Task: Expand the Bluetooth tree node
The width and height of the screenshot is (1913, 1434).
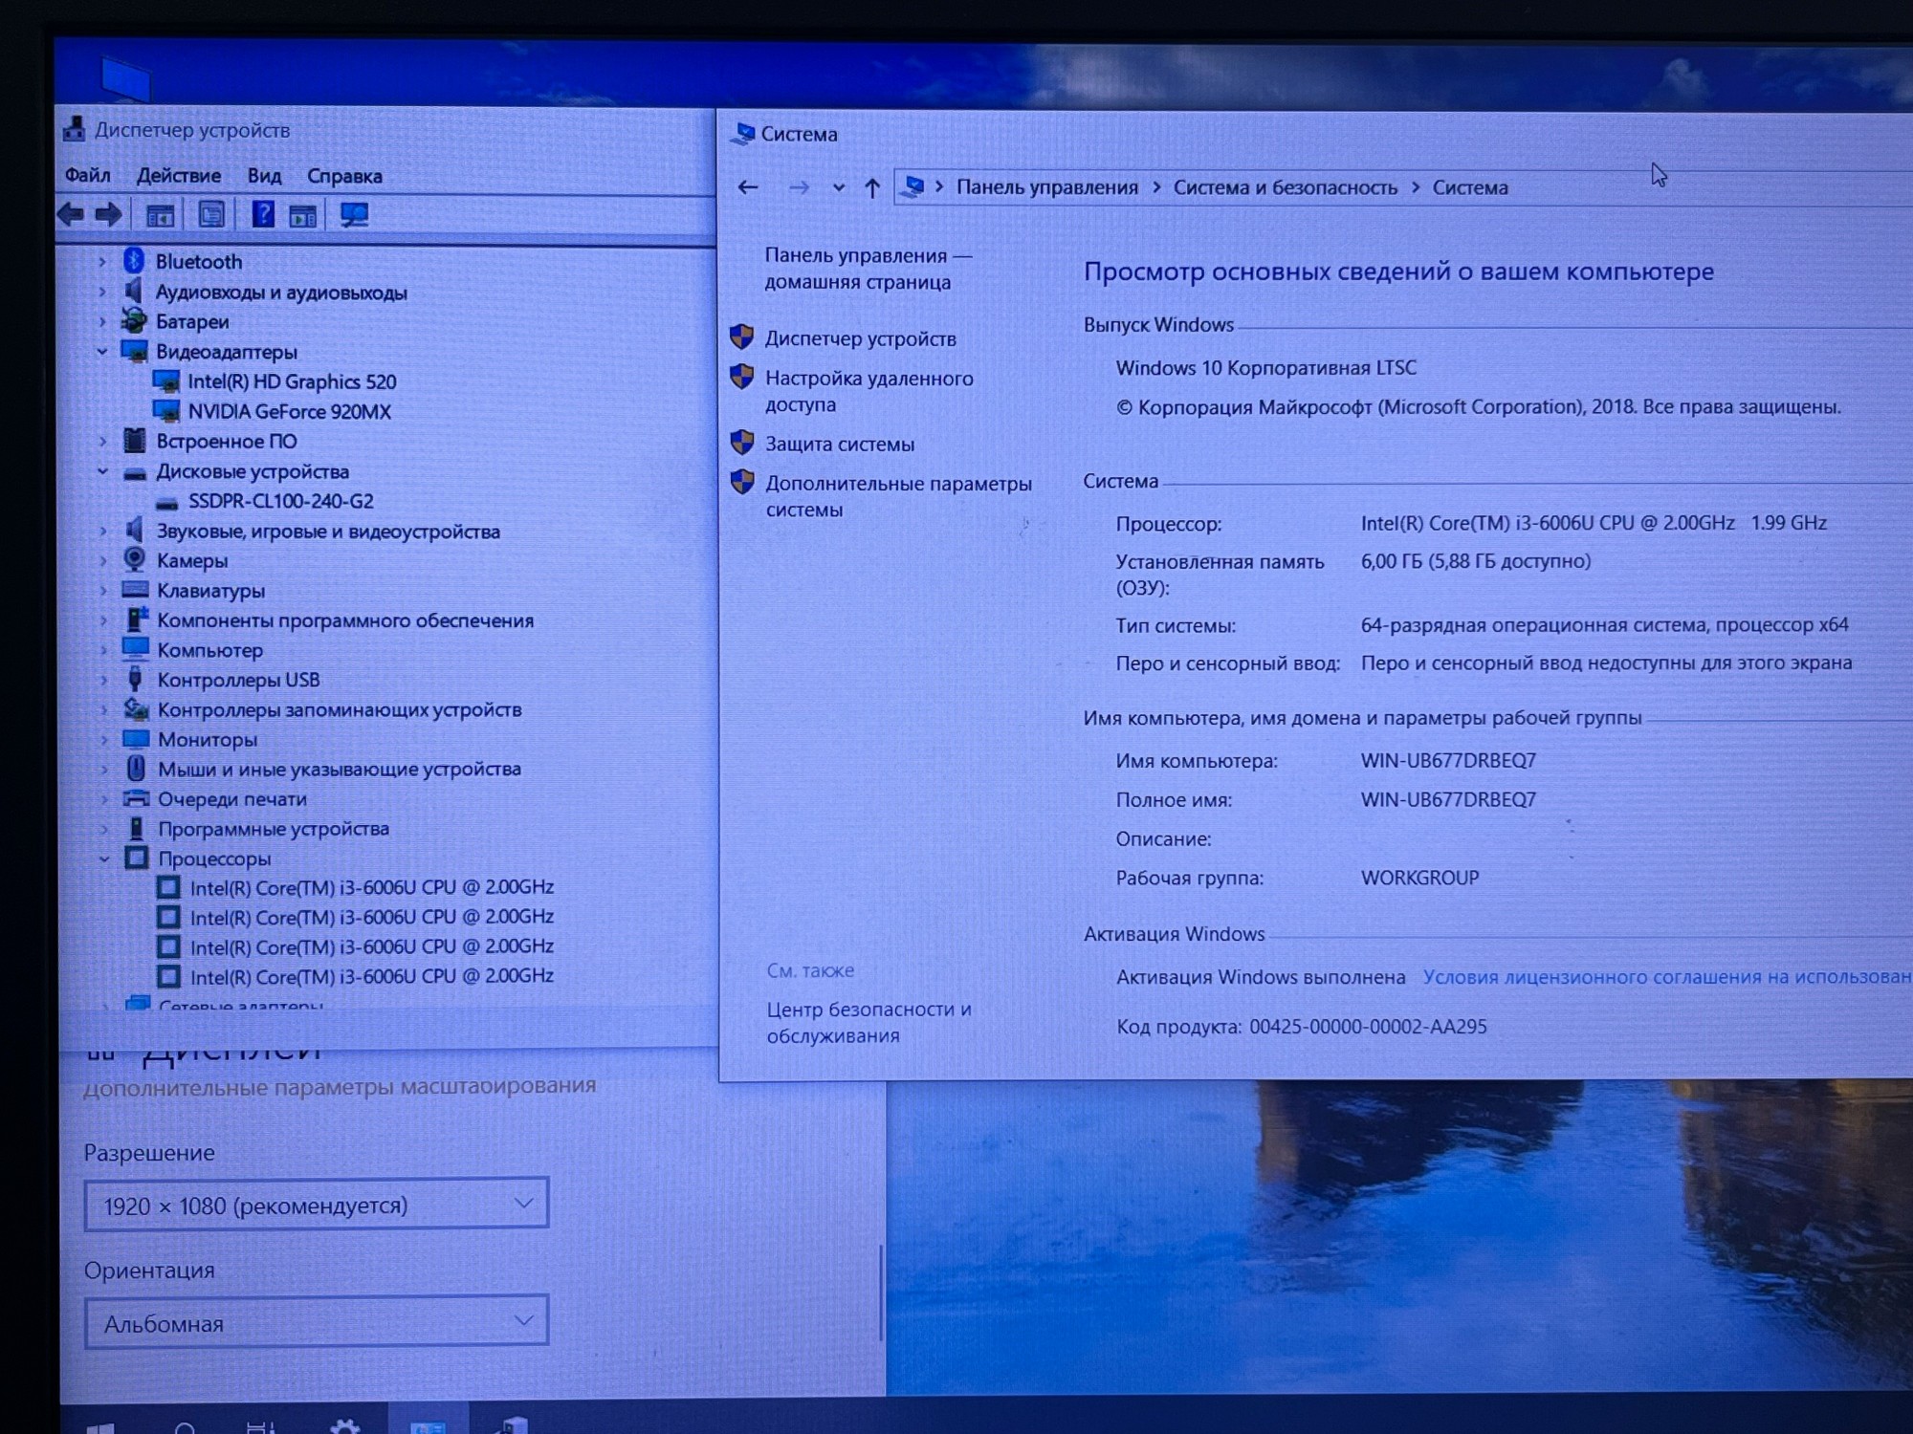Action: pos(101,261)
